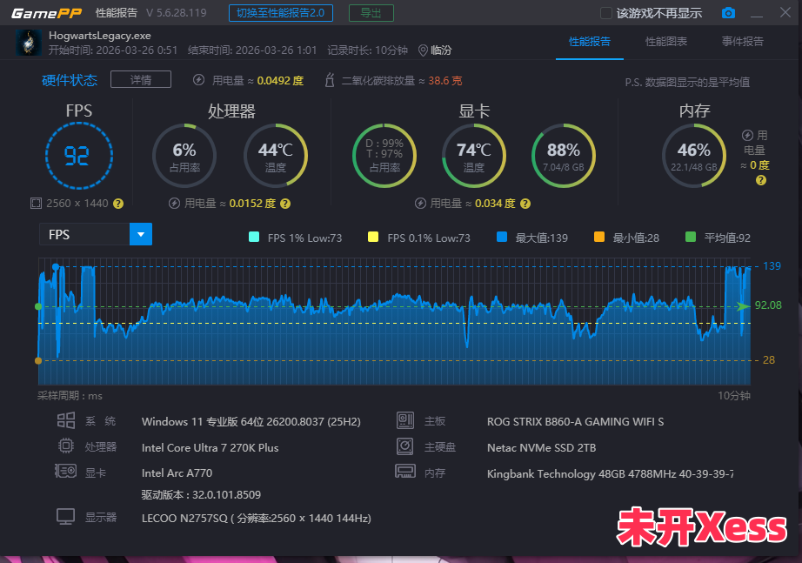This screenshot has height=563, width=802.
Task: Click the chart value label 28
Action: (x=769, y=360)
